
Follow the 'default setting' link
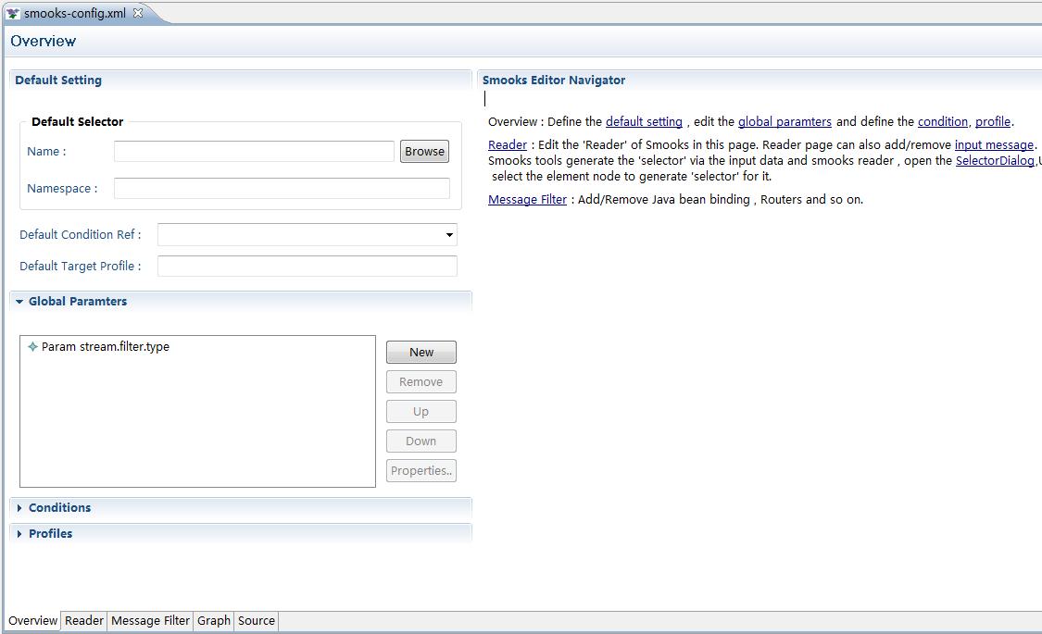[x=644, y=121]
